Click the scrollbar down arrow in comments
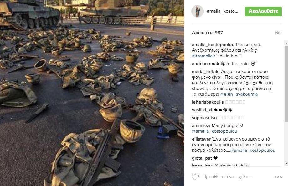Viewport: 288px width, 186px height. [286, 163]
